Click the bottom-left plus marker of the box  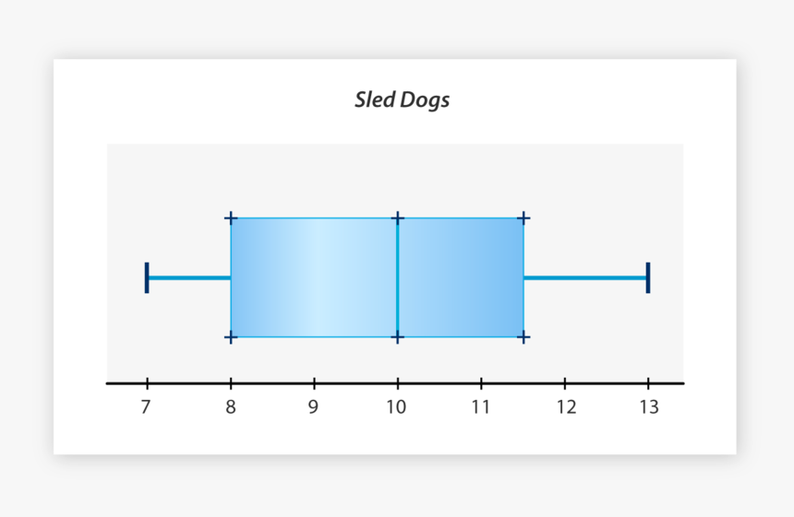point(231,337)
